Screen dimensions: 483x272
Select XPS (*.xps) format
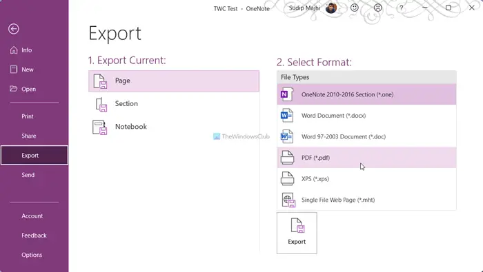(x=366, y=178)
